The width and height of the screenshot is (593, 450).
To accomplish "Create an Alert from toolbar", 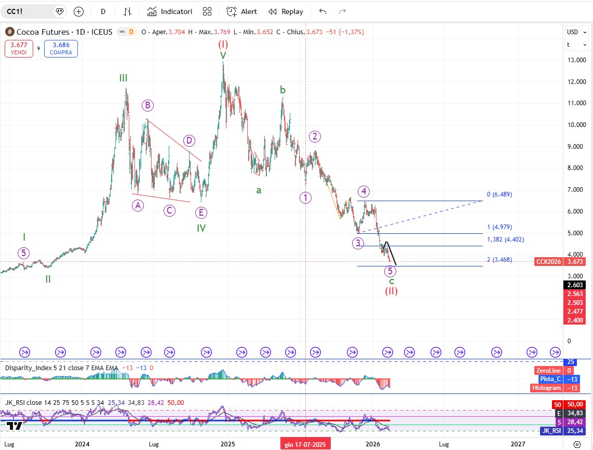I will coord(242,11).
